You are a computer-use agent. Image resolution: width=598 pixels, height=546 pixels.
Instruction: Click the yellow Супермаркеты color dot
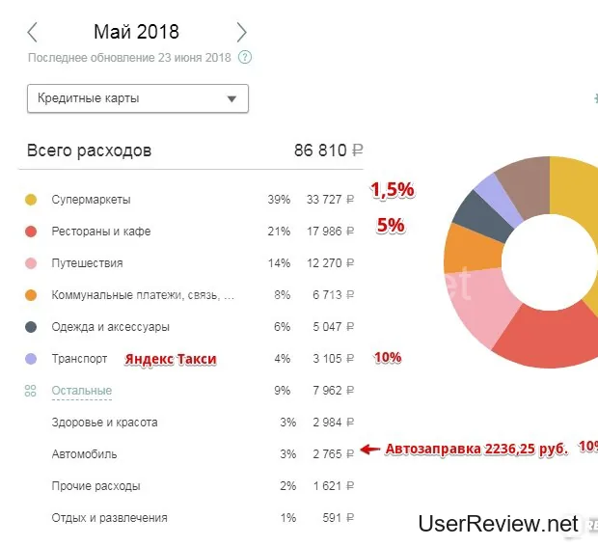click(31, 200)
